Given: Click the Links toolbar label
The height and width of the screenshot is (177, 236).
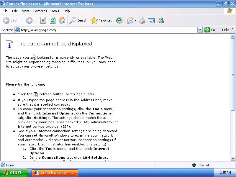Looking at the screenshot, I should pyautogui.click(x=225, y=30).
